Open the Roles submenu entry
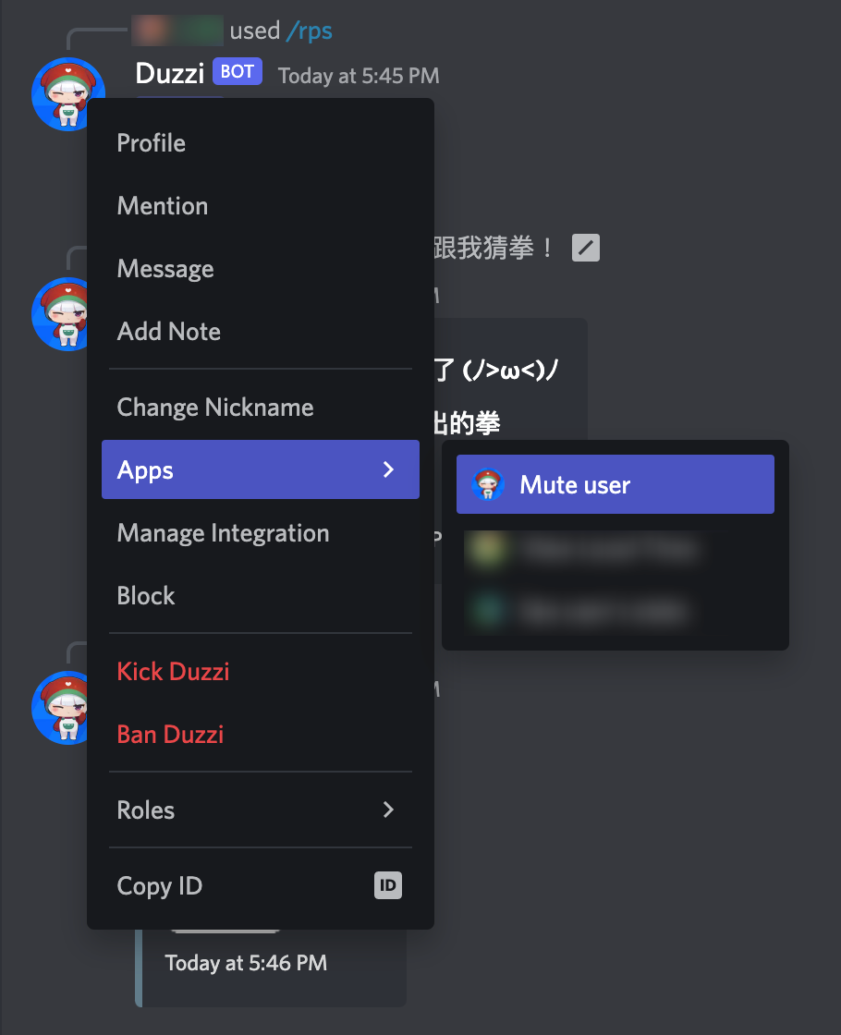This screenshot has width=841, height=1035. pos(261,810)
